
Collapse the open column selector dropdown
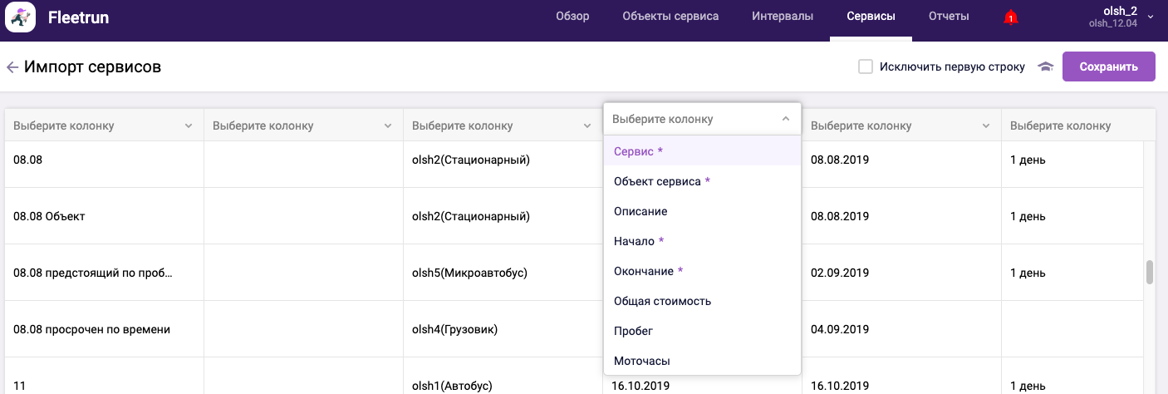[x=785, y=119]
